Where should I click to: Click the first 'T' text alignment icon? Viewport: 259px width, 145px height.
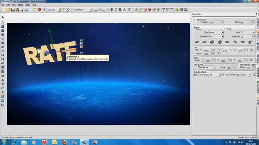pos(163,10)
